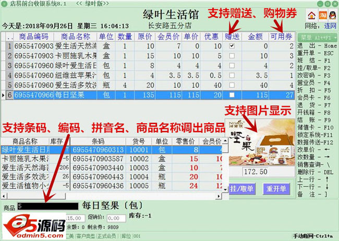Click the app icon in title bar
Screen dimensions: 339x241
pos(4,4)
